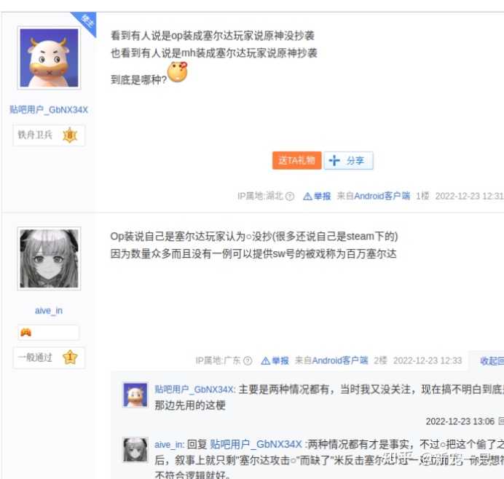Open aive_in's grayscale anime avatar
The image size is (504, 479).
(x=49, y=258)
